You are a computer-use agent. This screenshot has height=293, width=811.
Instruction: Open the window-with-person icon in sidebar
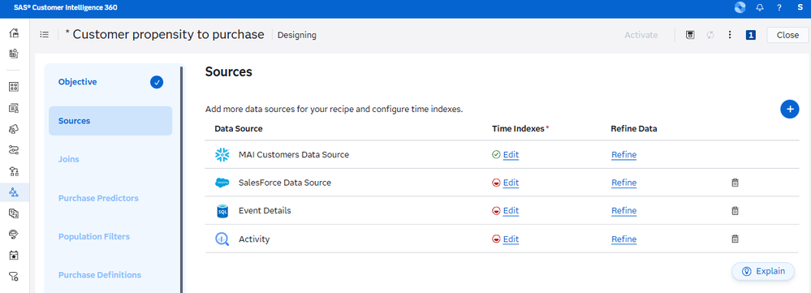point(14,108)
